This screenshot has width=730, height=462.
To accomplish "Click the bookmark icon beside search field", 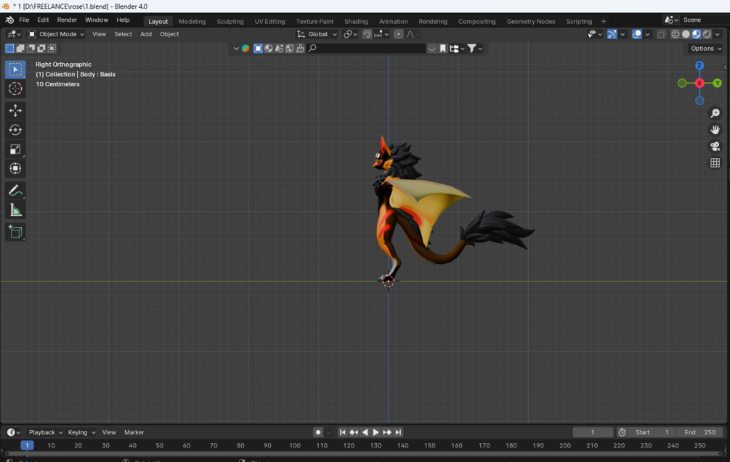I will 443,49.
